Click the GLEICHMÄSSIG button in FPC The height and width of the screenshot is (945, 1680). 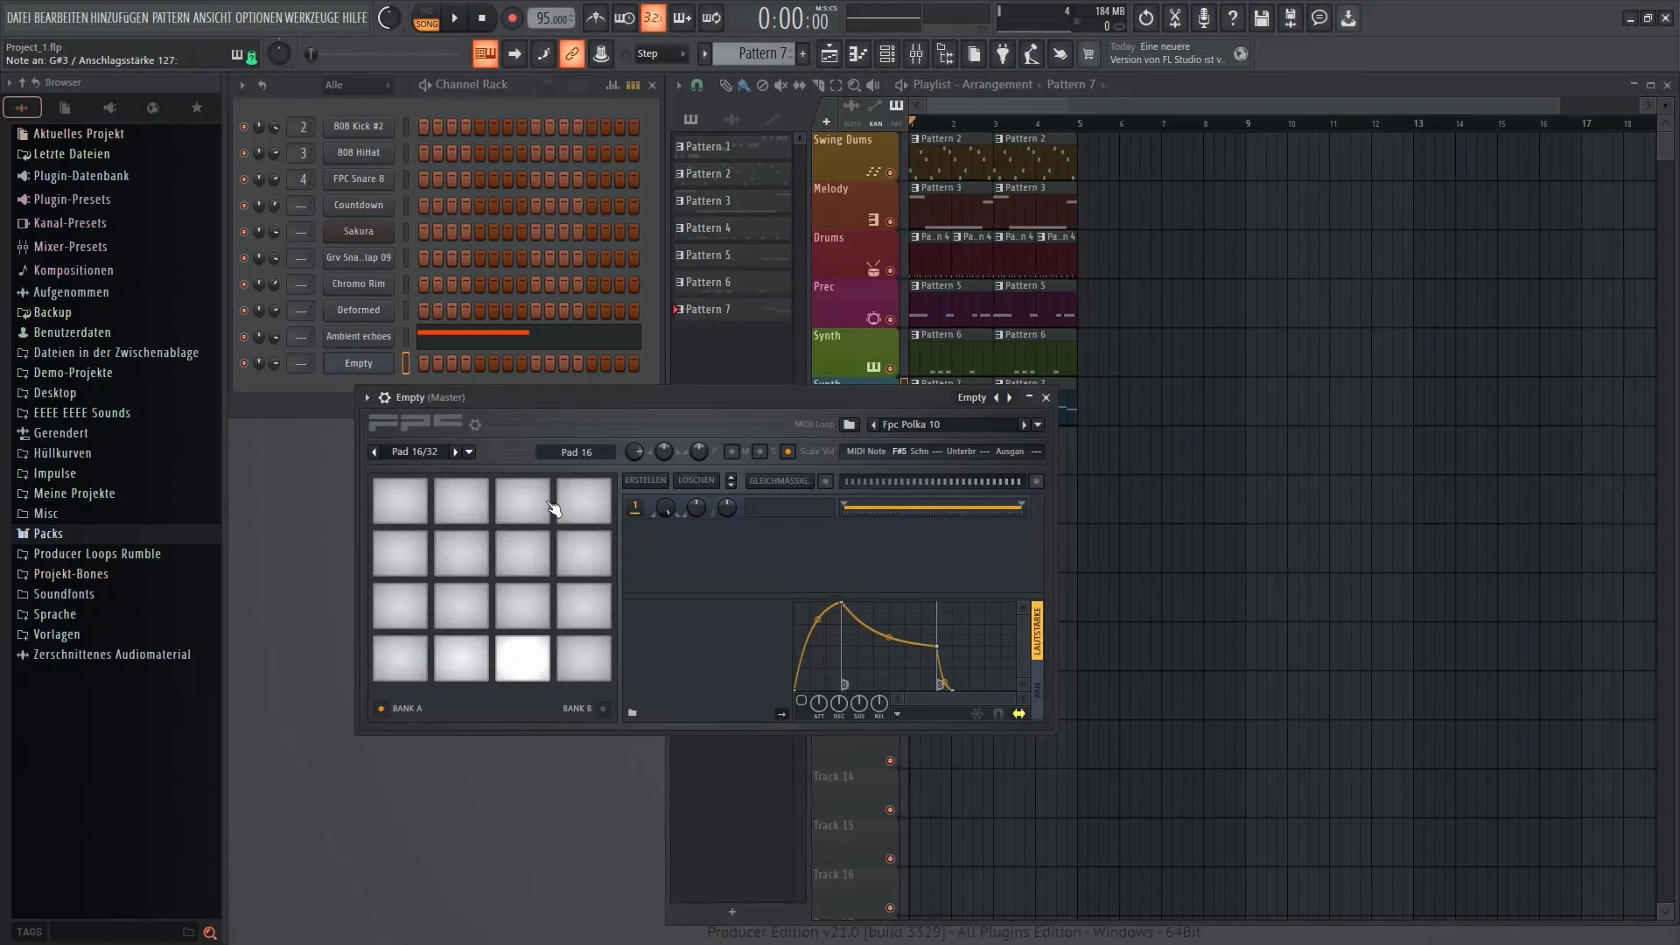coord(779,481)
